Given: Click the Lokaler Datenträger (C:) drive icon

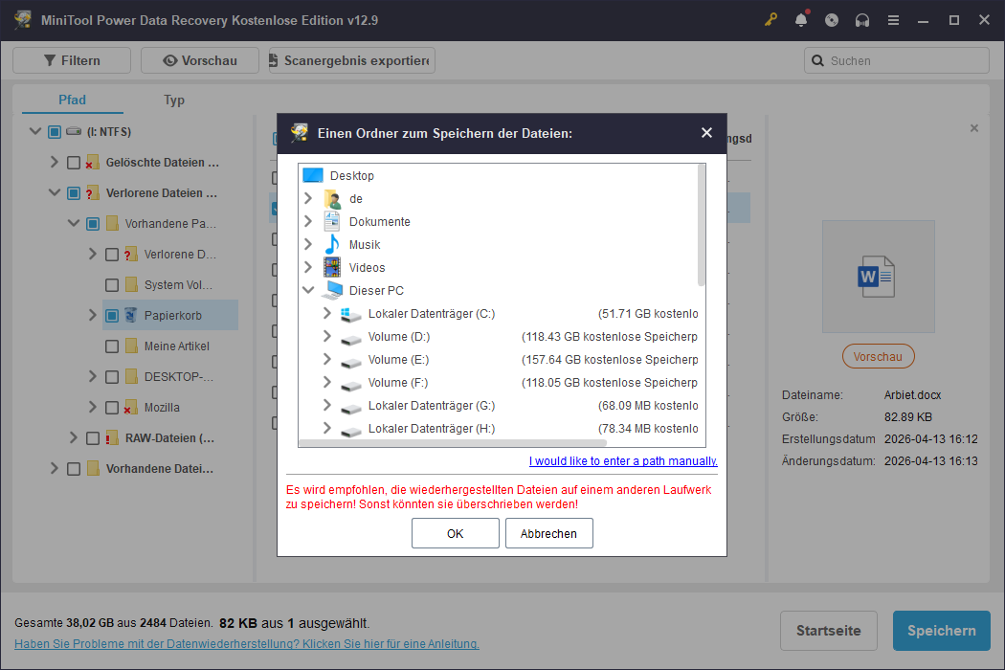Looking at the screenshot, I should point(350,314).
